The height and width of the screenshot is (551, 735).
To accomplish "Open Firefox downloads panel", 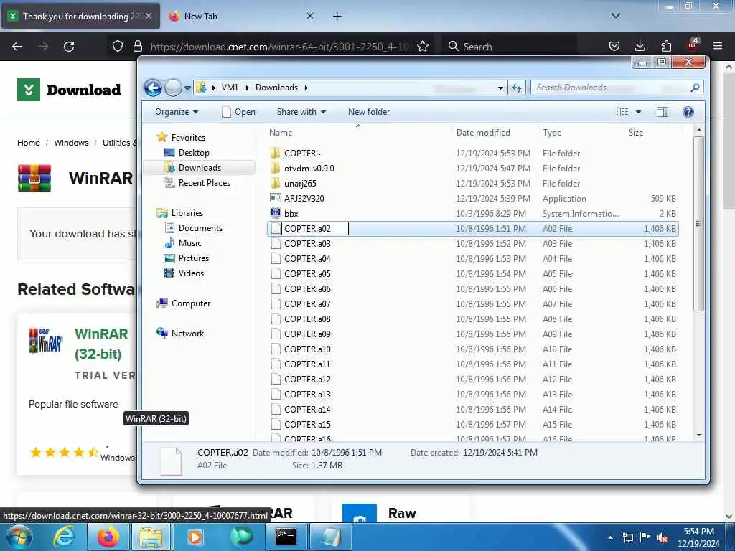I will click(640, 47).
